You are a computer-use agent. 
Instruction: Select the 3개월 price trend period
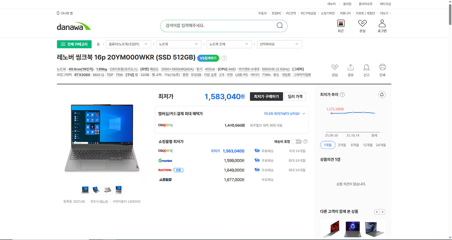(342, 145)
